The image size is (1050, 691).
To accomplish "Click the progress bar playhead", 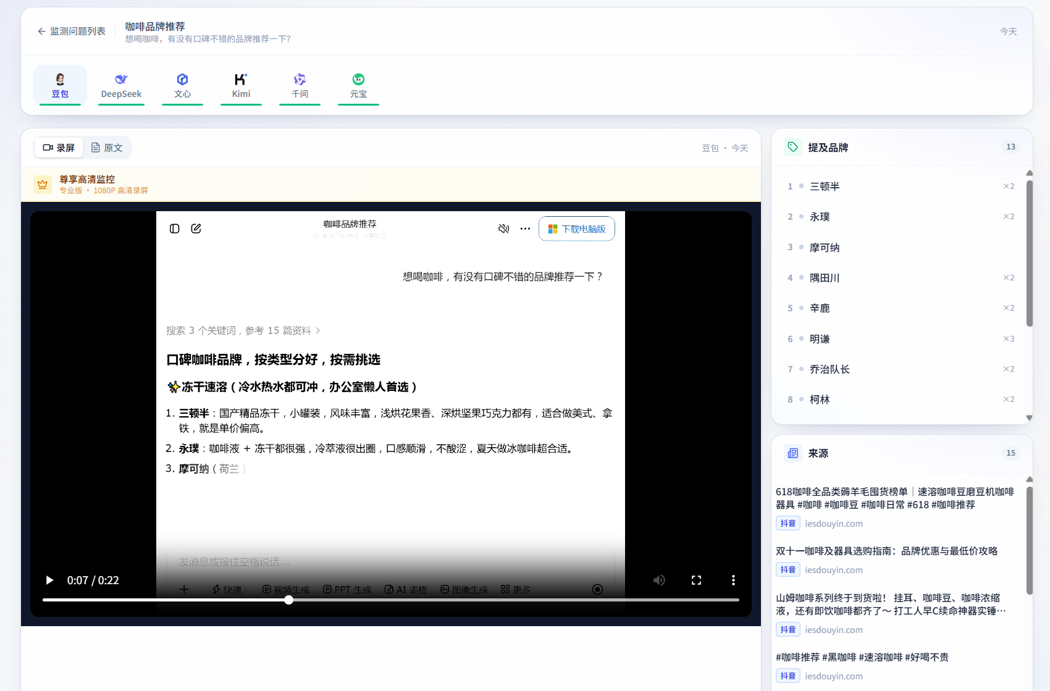I will tap(288, 600).
